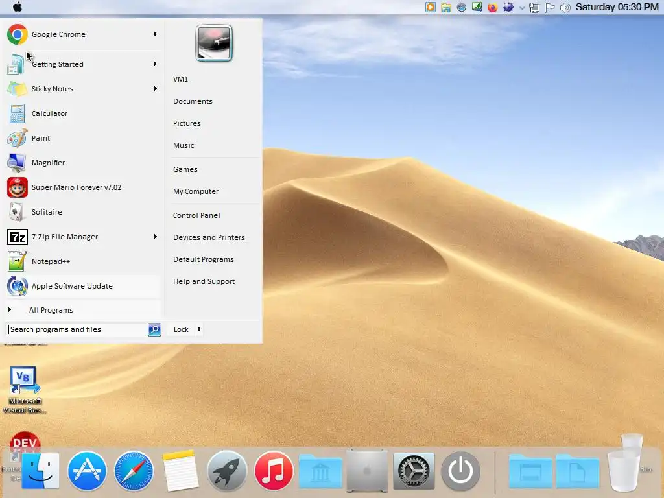664x498 pixels.
Task: Launch Google Chrome from the start menu
Action: click(x=82, y=34)
